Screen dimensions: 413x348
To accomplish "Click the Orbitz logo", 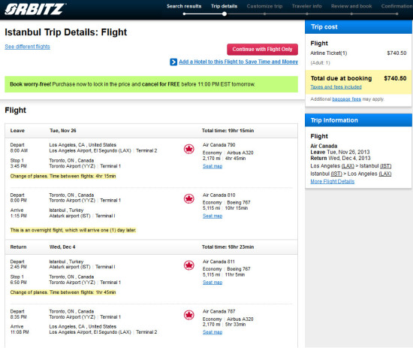I will tap(35, 9).
